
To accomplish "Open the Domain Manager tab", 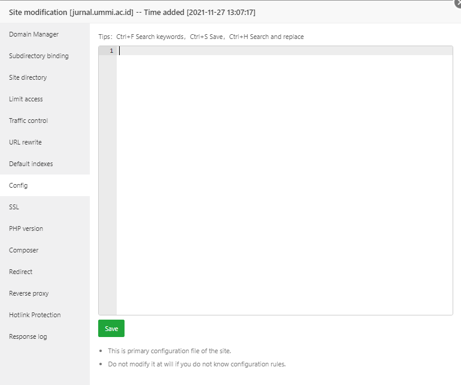I will [34, 34].
